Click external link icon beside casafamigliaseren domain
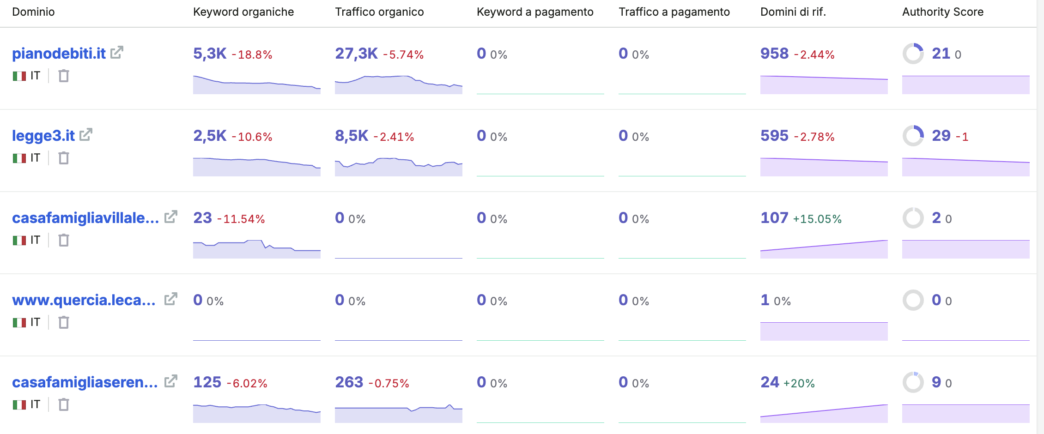 click(x=171, y=381)
